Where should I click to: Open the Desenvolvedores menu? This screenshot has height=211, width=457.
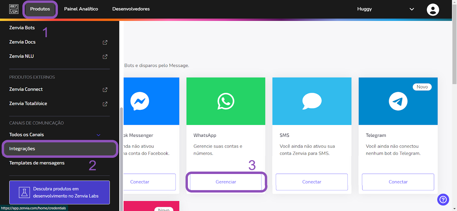tap(131, 9)
